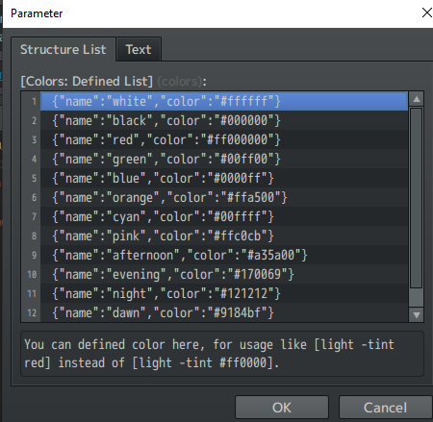Click the scroll down arrow in color list
This screenshot has height=422, width=433.
pos(417,314)
